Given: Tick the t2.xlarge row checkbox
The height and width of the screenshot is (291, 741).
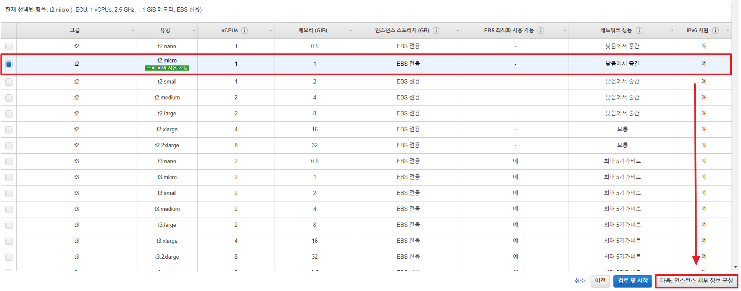Looking at the screenshot, I should tap(9, 130).
